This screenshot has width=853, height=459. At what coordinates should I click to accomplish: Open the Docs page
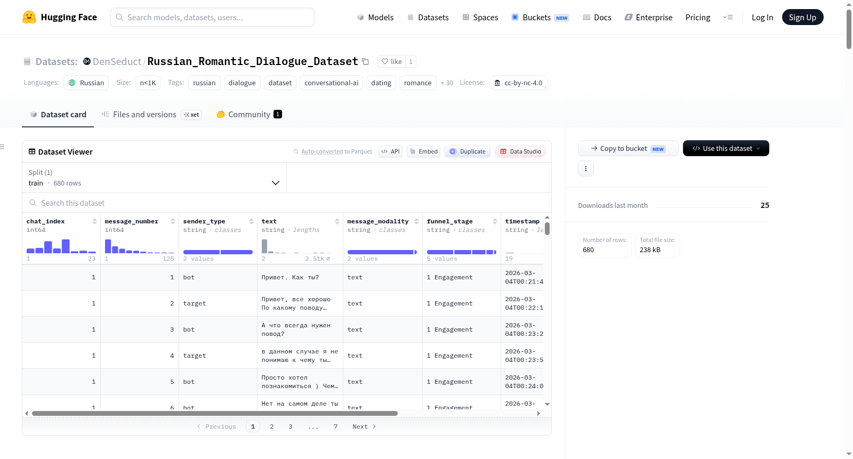[597, 17]
